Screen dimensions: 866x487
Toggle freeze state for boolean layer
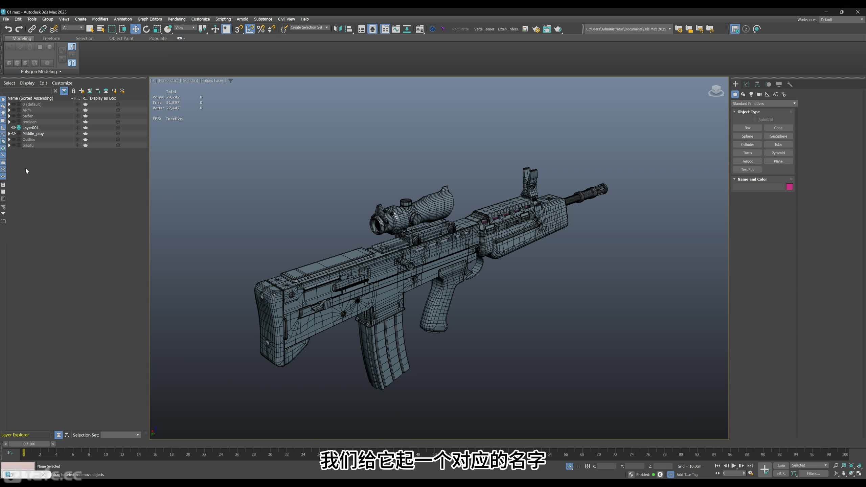pos(77,122)
